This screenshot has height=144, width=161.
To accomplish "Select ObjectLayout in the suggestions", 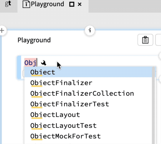I will point(88,115).
